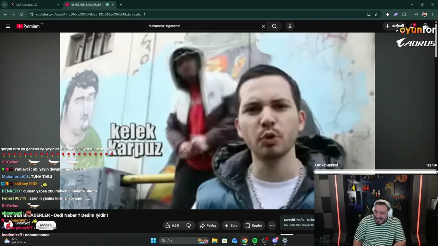Close the Anasayfa / X tab
438x246 pixels.
point(58,5)
